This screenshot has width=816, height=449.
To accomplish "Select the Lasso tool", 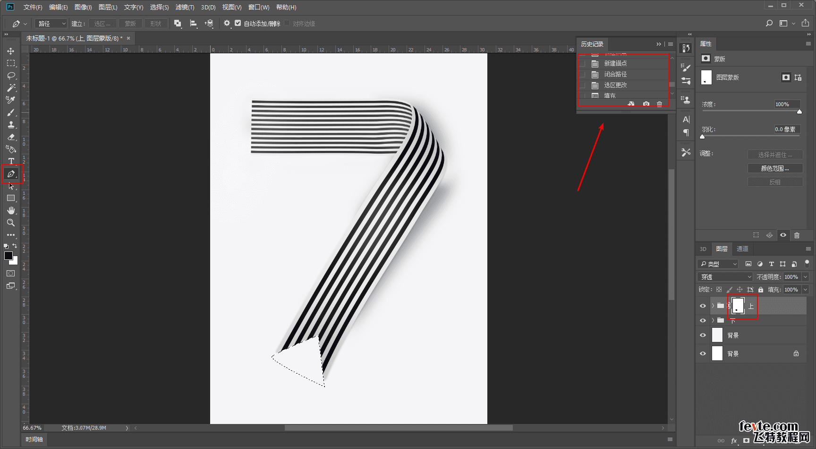I will [x=11, y=75].
